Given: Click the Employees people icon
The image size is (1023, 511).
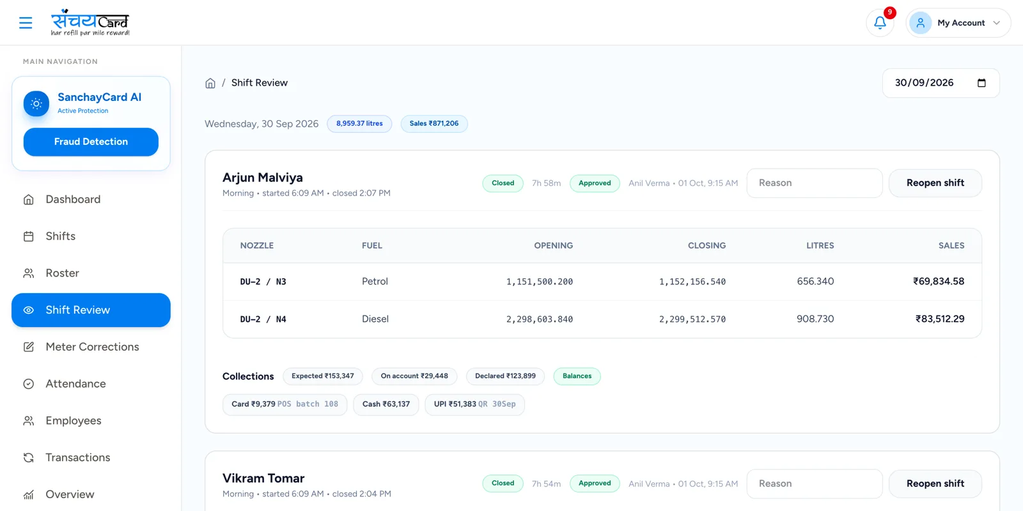Looking at the screenshot, I should tap(29, 421).
